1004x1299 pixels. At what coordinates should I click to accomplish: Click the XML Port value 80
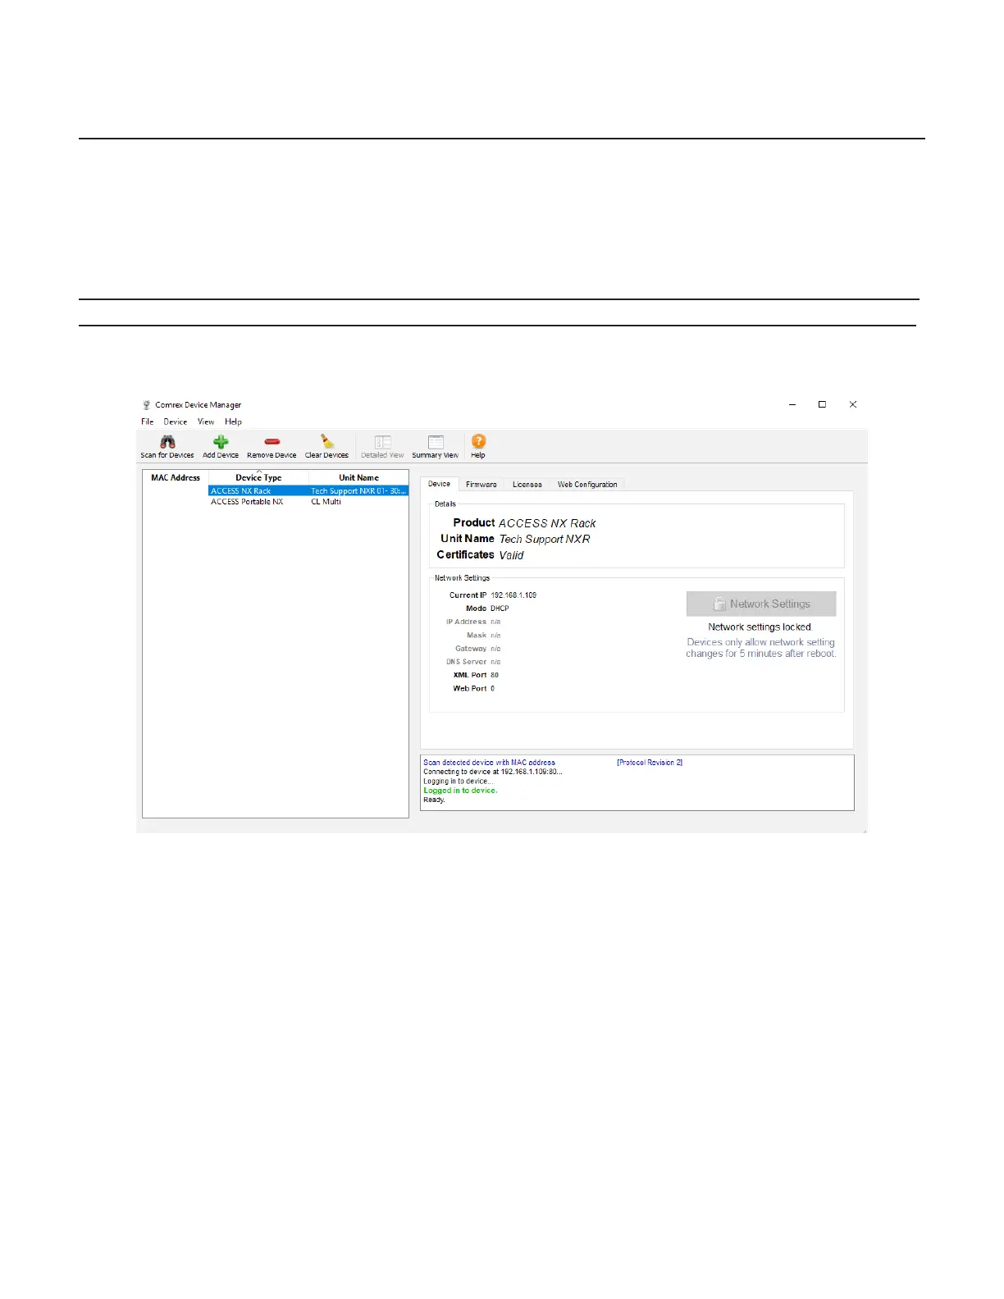point(495,675)
